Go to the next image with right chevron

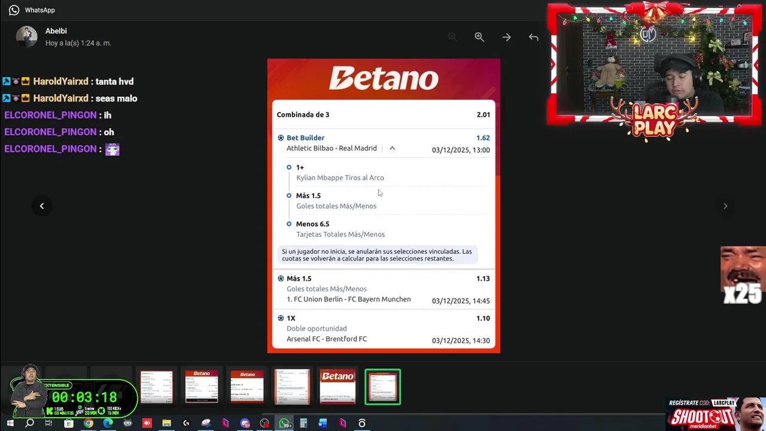(x=725, y=206)
